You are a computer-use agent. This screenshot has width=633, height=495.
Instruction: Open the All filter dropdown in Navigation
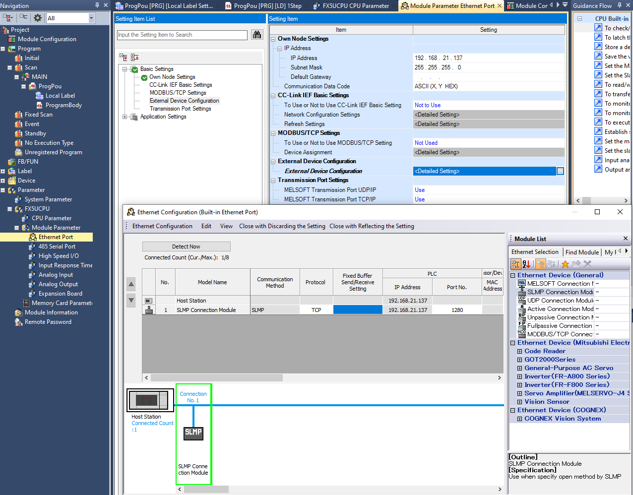coord(91,18)
